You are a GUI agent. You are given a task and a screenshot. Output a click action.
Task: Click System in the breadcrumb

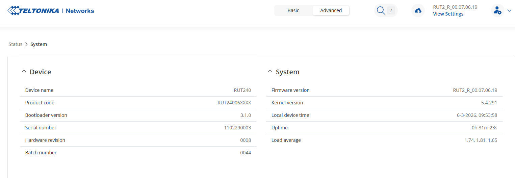(x=38, y=44)
